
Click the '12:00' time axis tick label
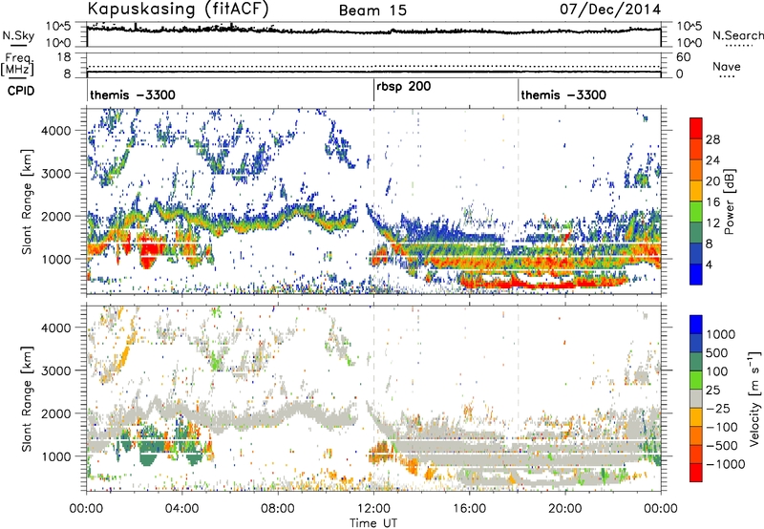(x=373, y=509)
